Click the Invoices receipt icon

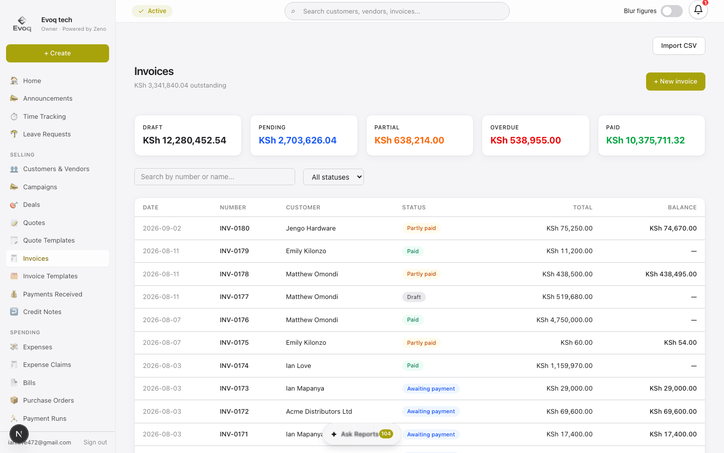coord(14,258)
